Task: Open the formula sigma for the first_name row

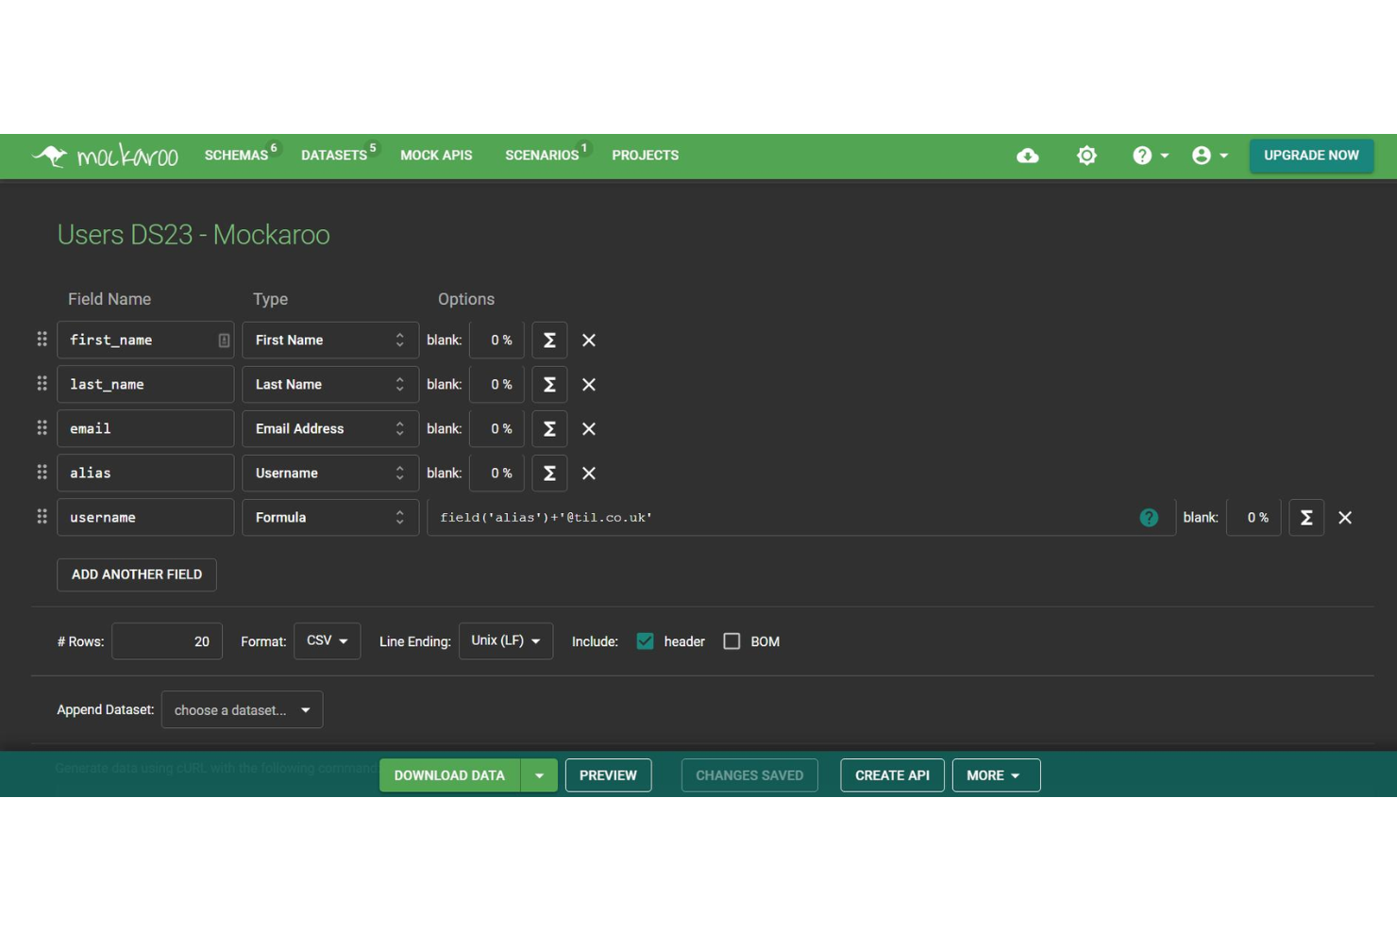Action: pos(549,341)
